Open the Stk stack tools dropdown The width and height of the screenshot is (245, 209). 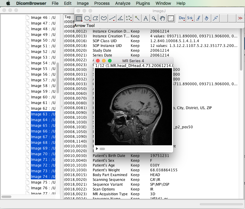(190, 19)
